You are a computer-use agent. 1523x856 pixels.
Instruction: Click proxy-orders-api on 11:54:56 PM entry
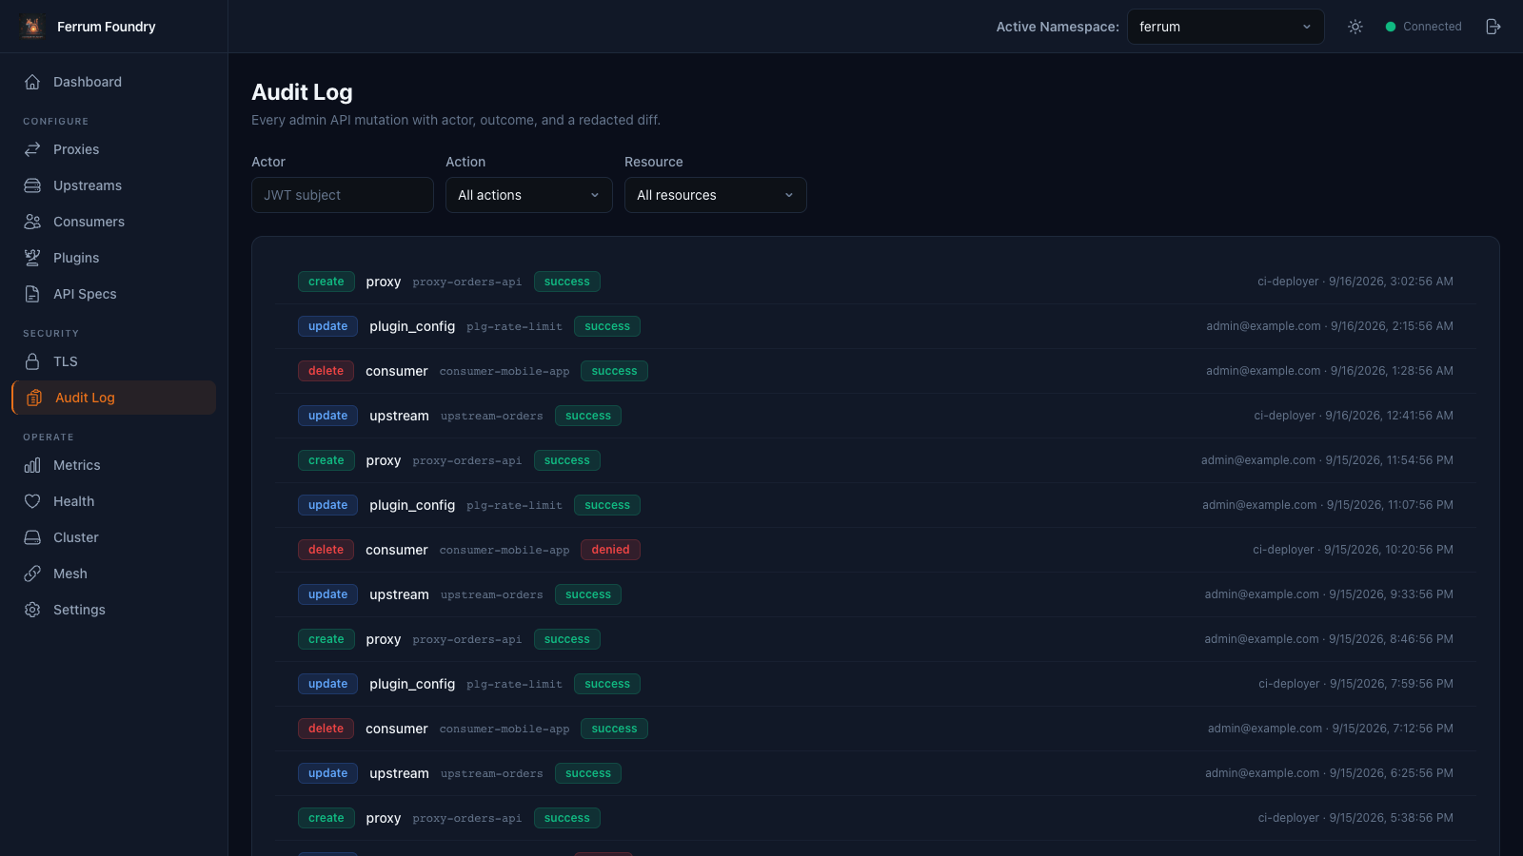467,461
